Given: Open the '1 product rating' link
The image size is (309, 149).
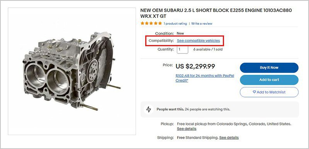Looking at the screenshot, I should tap(175, 23).
